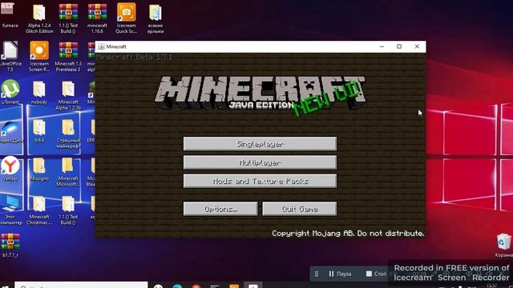Open Mods and Texture Packs
Viewport: 513px width, 288px height.
pyautogui.click(x=260, y=181)
